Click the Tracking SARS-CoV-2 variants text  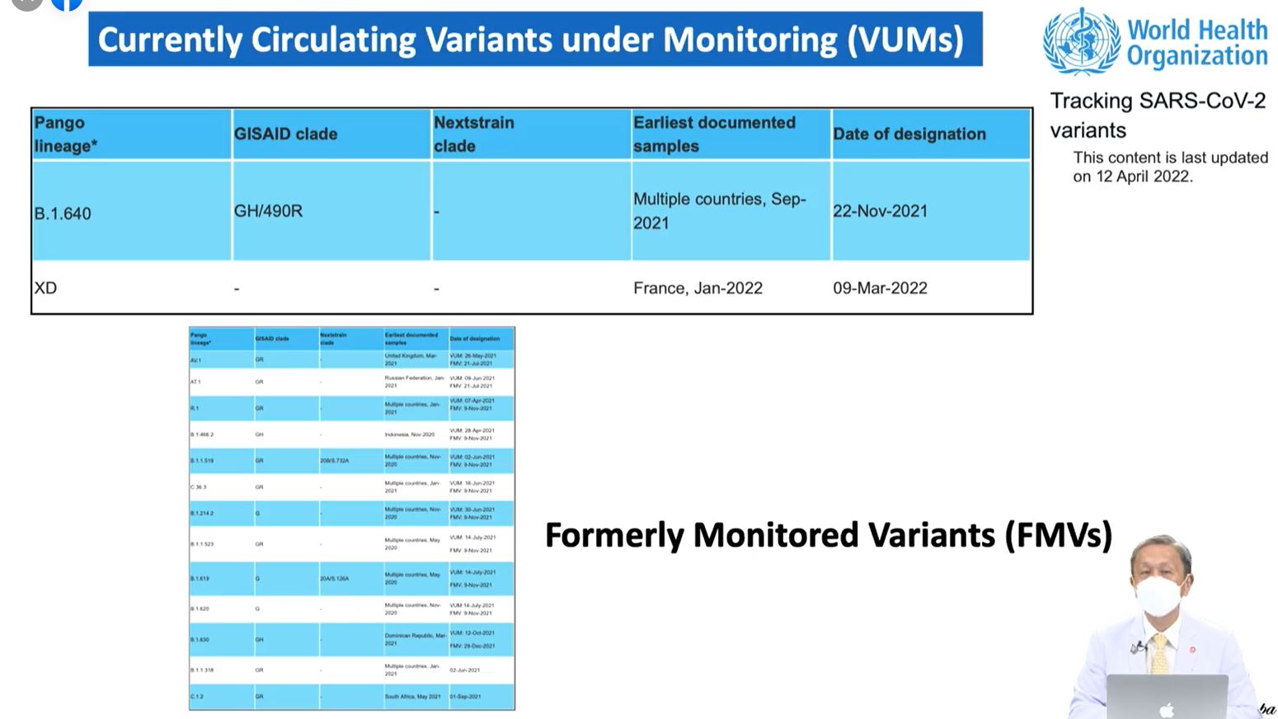(1157, 115)
